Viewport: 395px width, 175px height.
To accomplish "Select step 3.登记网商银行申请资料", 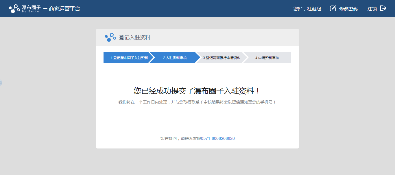I will (x=222, y=58).
